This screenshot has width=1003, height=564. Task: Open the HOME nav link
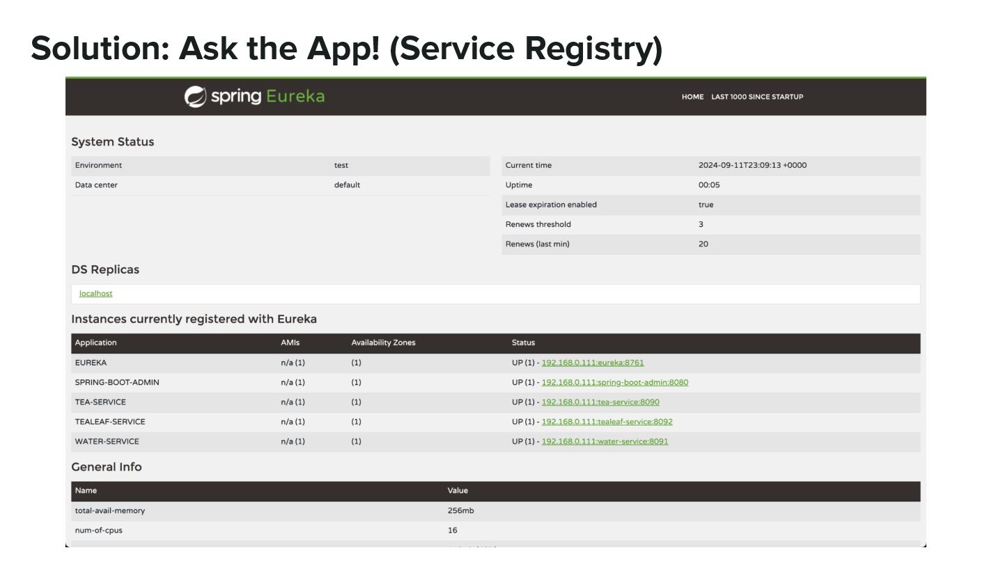(x=692, y=97)
